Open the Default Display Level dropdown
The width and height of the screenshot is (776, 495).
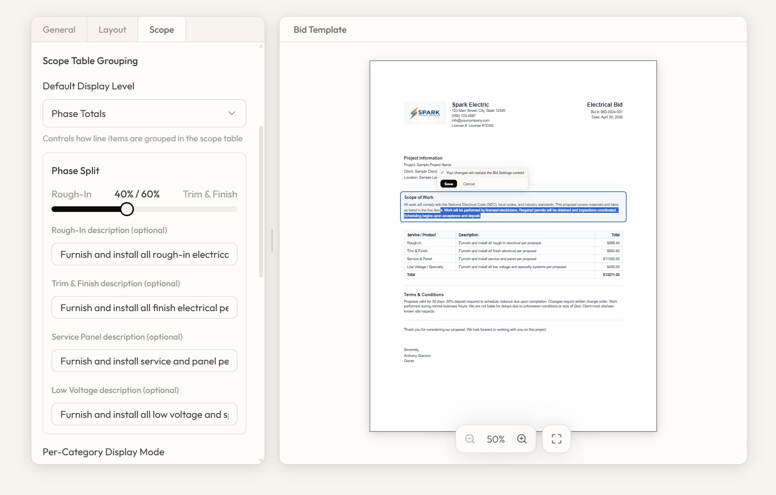[144, 113]
